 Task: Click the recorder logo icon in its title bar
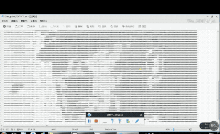(x=89, y=115)
